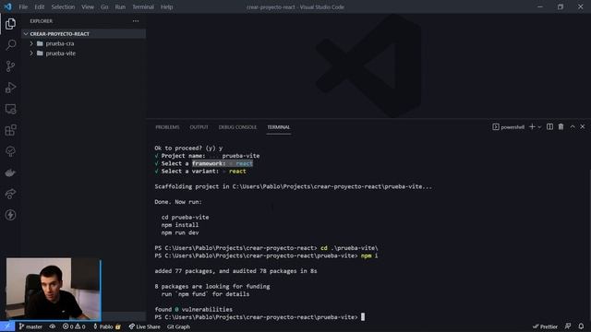This screenshot has width=591, height=332.
Task: Close the terminal panel
Action: pos(583,127)
